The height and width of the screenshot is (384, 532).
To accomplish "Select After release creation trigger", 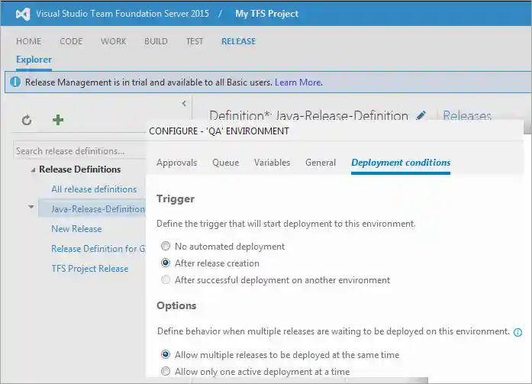I will [x=166, y=263].
